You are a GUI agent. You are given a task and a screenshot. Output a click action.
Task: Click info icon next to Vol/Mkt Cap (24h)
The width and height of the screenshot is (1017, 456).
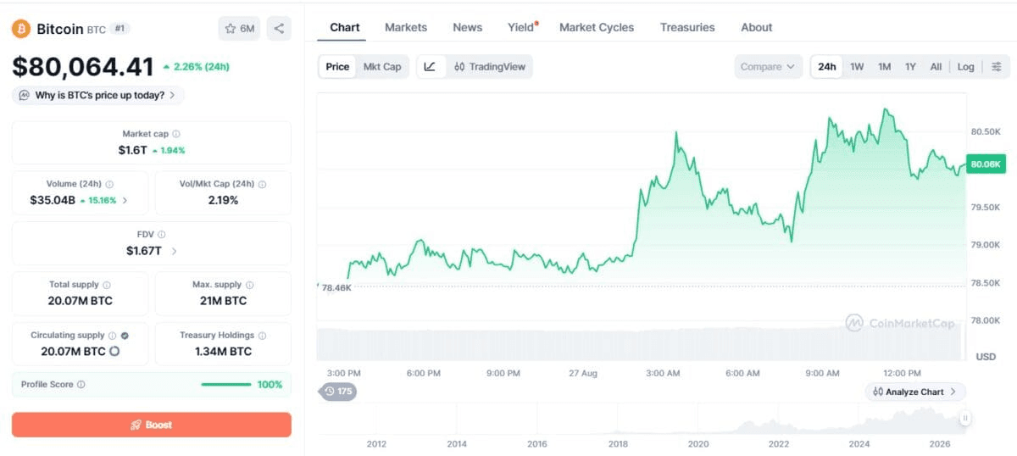coord(262,184)
